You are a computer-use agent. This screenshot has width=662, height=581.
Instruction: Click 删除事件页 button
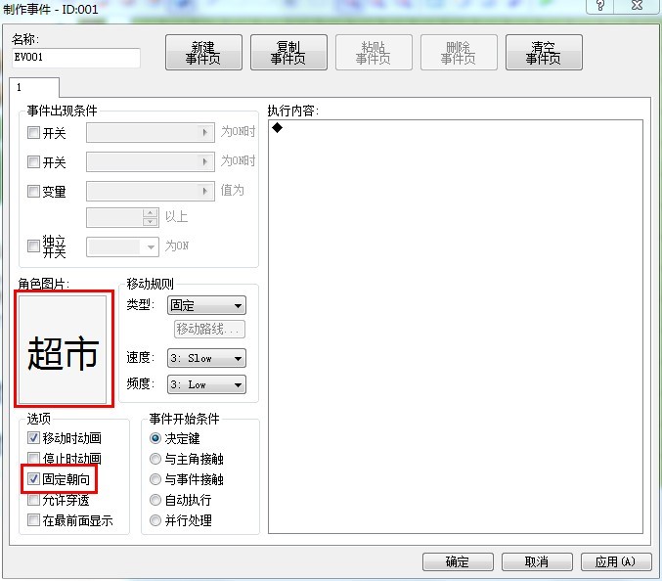coord(459,53)
